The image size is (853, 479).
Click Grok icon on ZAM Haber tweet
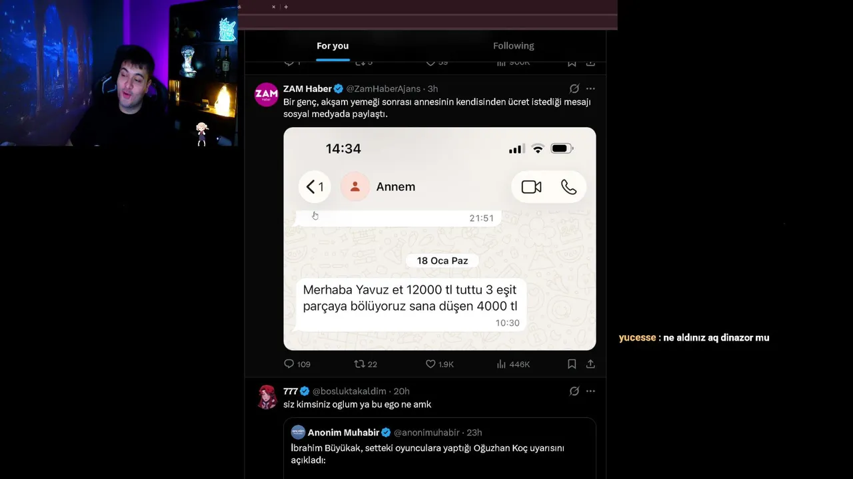click(574, 88)
